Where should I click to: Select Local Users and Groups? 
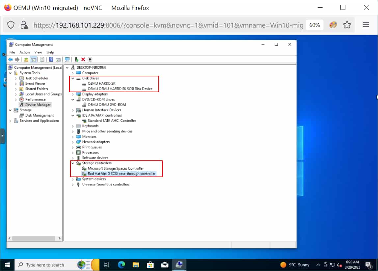[x=43, y=94]
